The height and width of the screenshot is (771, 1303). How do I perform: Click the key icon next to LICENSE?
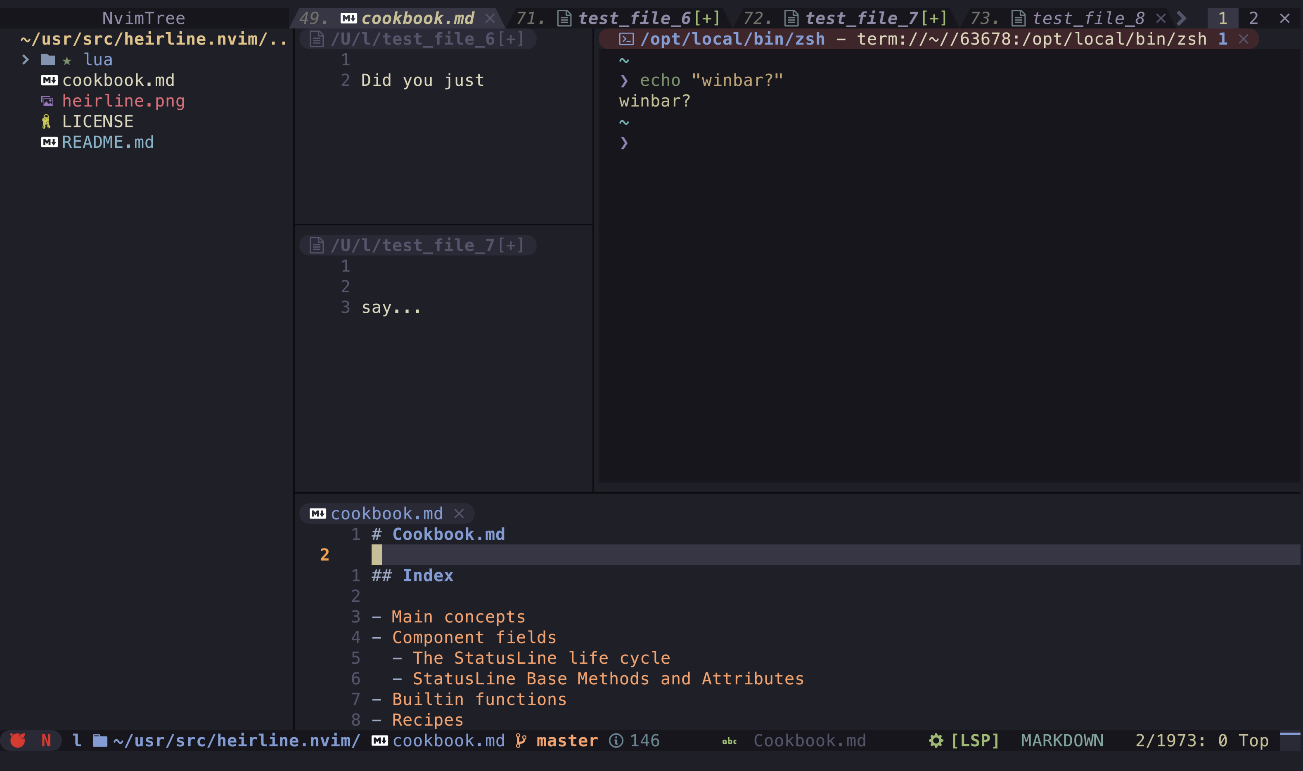pos(46,122)
